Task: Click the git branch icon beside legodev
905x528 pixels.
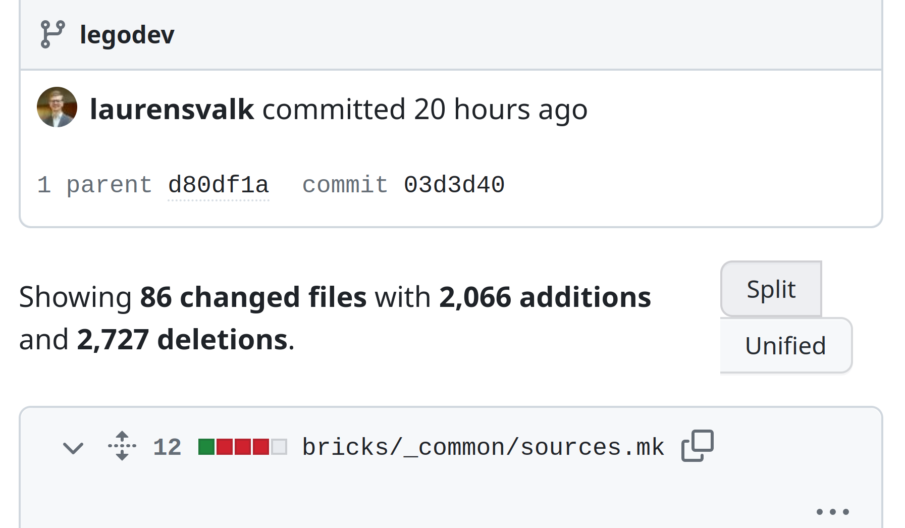Action: 52,34
